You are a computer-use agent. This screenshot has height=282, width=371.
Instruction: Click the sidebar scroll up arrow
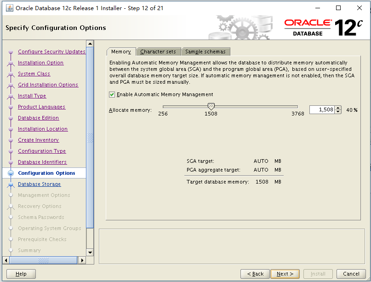point(90,44)
